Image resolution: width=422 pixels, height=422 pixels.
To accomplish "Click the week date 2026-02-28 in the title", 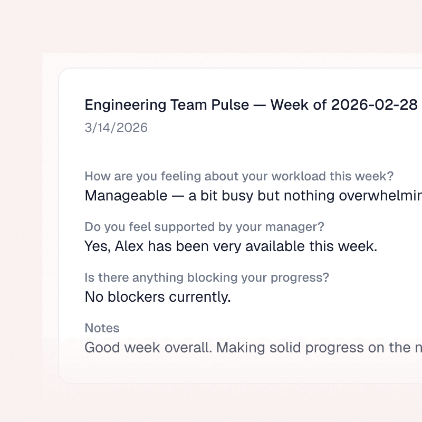I will pyautogui.click(x=374, y=104).
